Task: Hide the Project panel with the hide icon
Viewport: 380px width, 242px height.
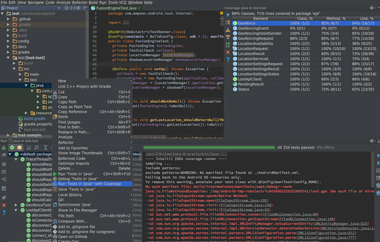Action: [85, 8]
